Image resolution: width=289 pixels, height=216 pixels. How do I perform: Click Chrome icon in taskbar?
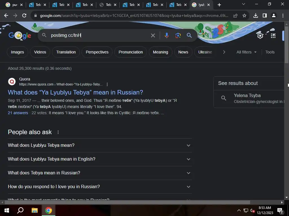49,210
